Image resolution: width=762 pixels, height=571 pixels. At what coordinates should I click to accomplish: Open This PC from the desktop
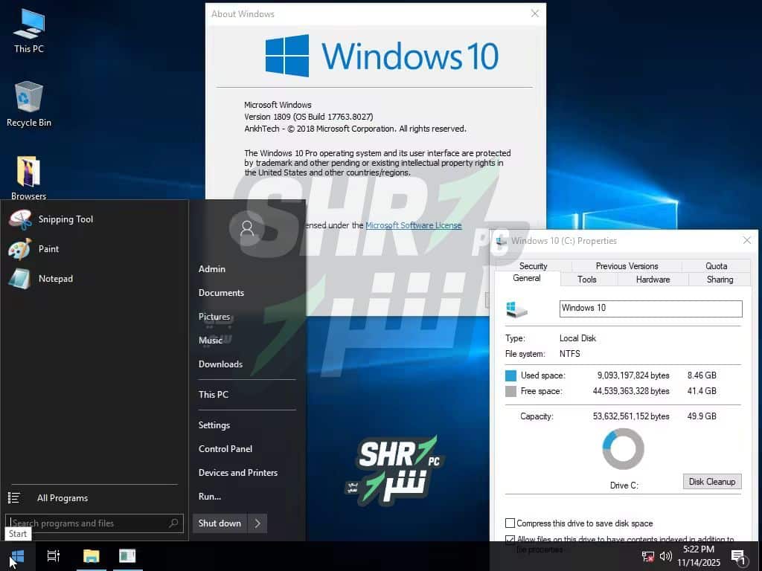click(x=28, y=30)
